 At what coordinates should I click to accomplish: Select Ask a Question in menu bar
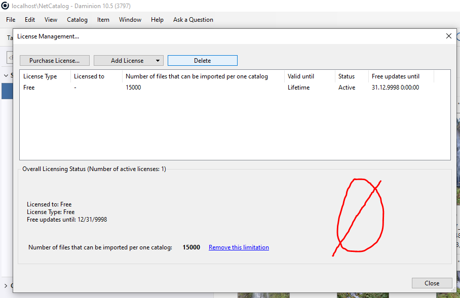(193, 20)
